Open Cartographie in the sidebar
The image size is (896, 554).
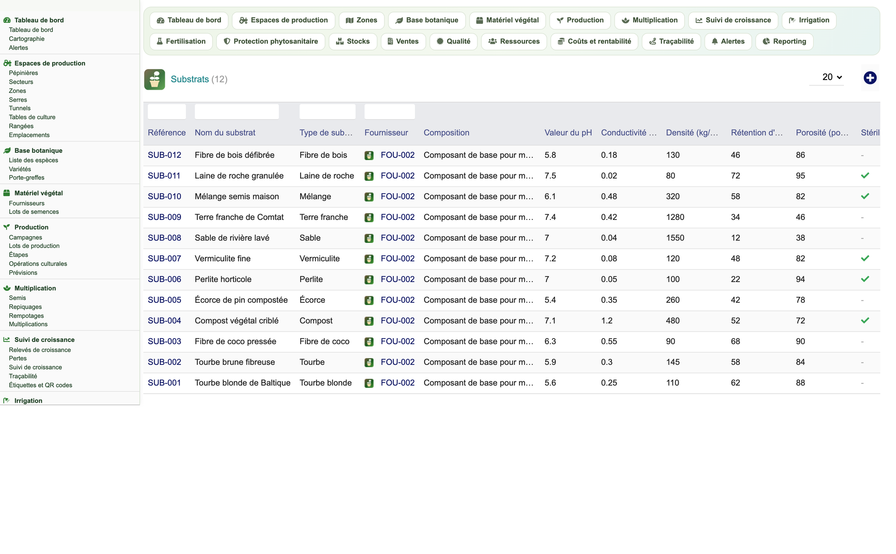pyautogui.click(x=27, y=39)
